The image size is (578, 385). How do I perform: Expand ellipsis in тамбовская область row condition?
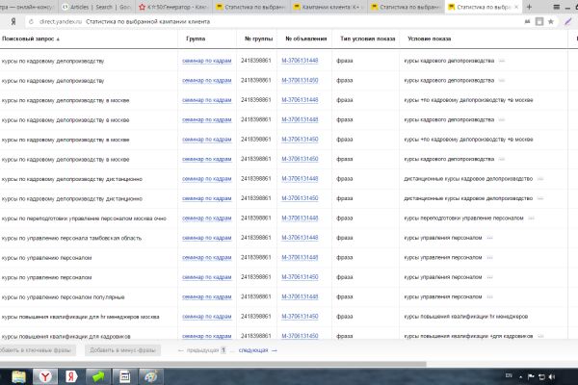[x=489, y=238]
